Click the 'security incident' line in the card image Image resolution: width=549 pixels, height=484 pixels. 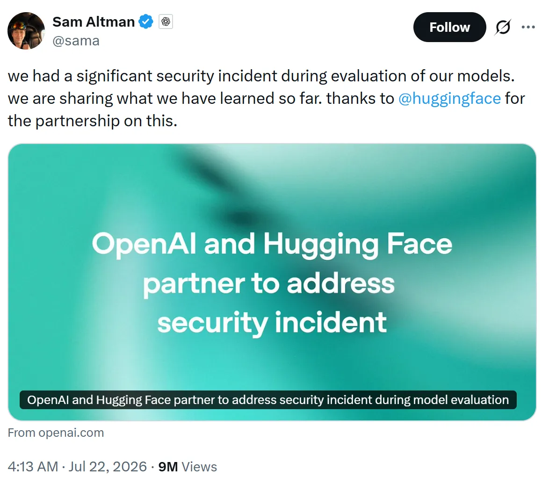(272, 323)
